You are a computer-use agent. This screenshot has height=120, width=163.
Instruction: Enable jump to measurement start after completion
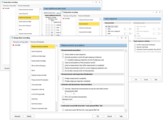63,65
